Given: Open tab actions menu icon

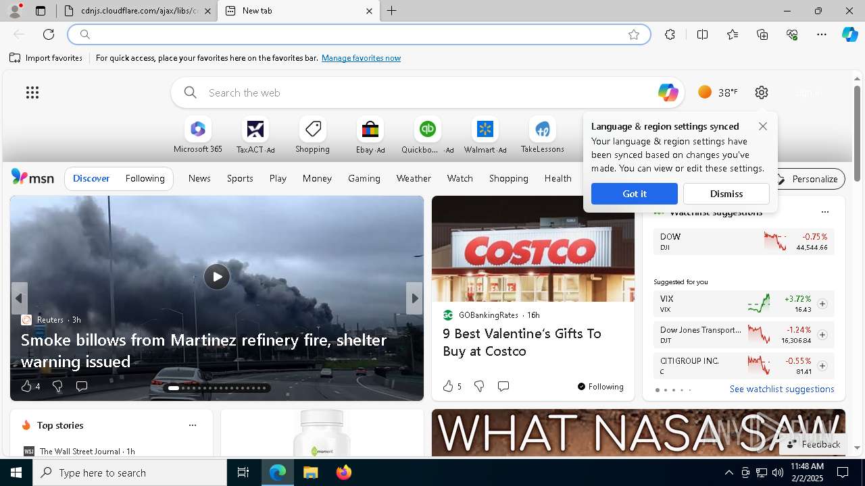Looking at the screenshot, I should [41, 11].
